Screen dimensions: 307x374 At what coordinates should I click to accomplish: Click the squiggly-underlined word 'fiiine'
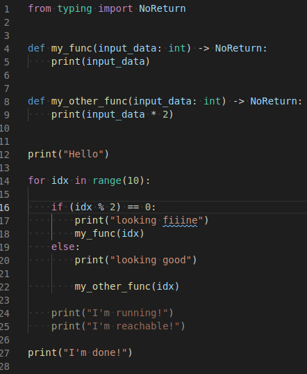[x=180, y=221]
